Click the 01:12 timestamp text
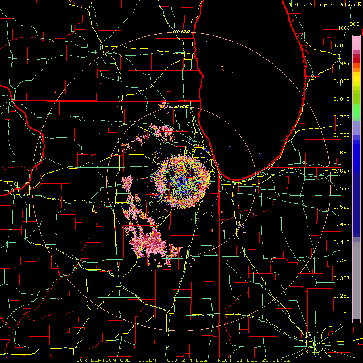Viewport: 363px width, 363px height. click(x=282, y=360)
